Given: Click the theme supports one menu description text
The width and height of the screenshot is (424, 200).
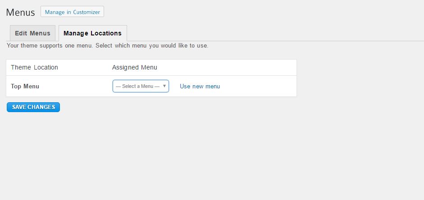Looking at the screenshot, I should pos(107,45).
